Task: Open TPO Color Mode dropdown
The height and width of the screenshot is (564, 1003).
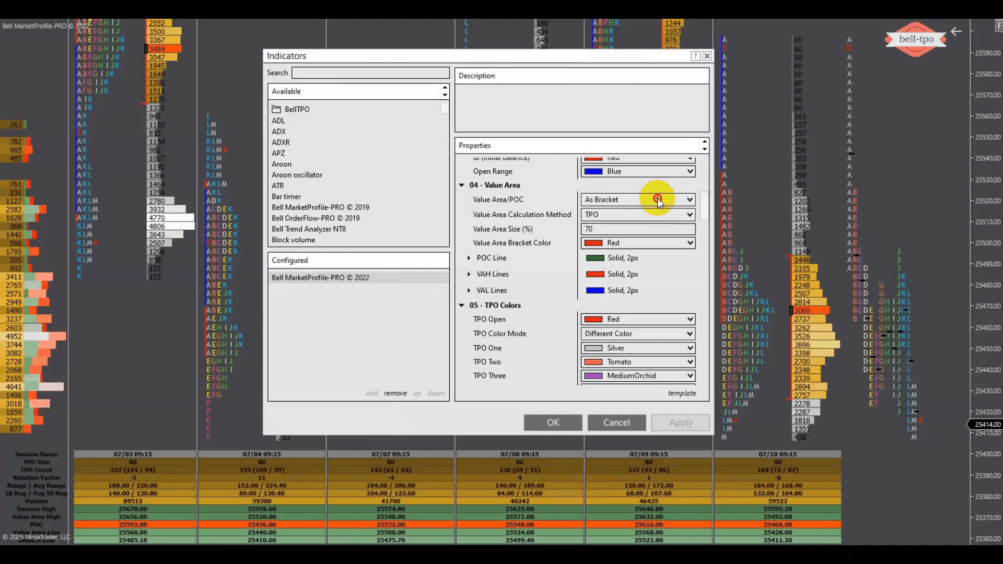Action: [690, 334]
